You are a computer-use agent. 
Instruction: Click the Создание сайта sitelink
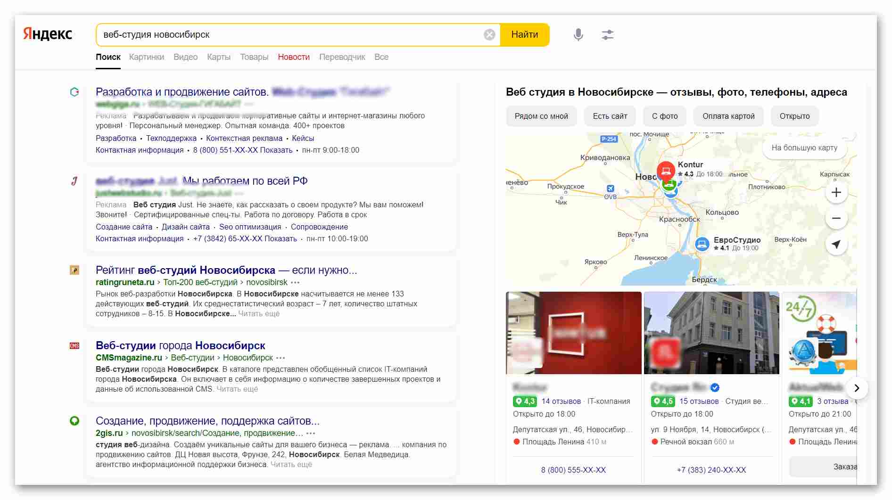(124, 227)
